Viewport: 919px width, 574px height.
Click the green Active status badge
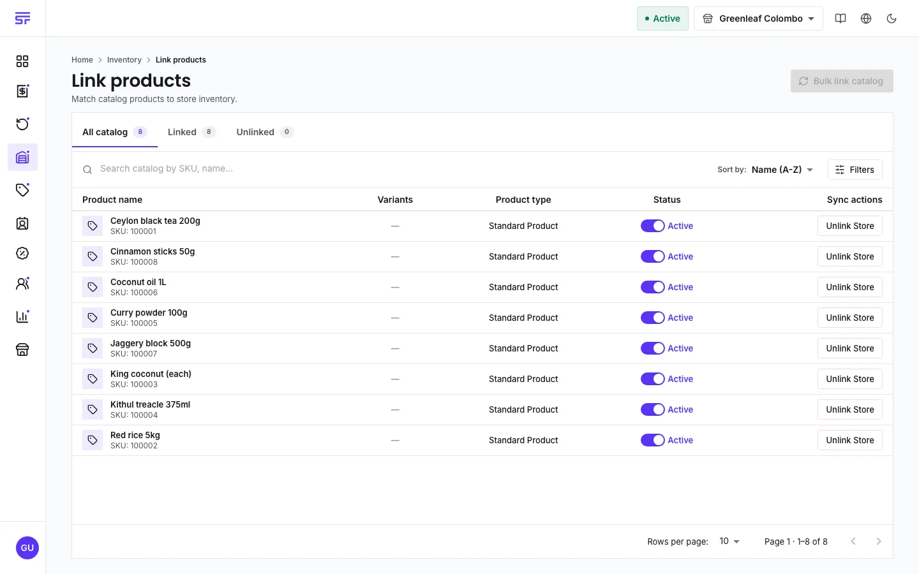[x=662, y=18]
